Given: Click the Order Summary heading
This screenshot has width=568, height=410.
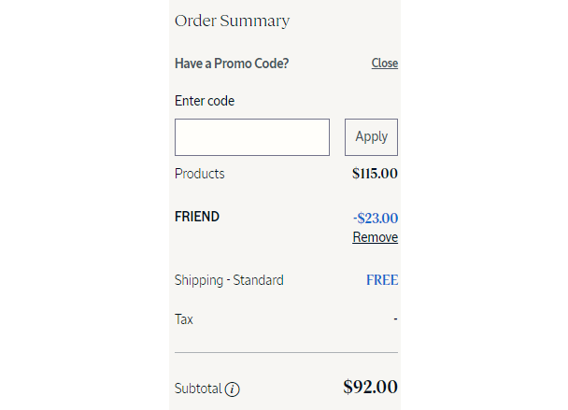Looking at the screenshot, I should point(233,21).
